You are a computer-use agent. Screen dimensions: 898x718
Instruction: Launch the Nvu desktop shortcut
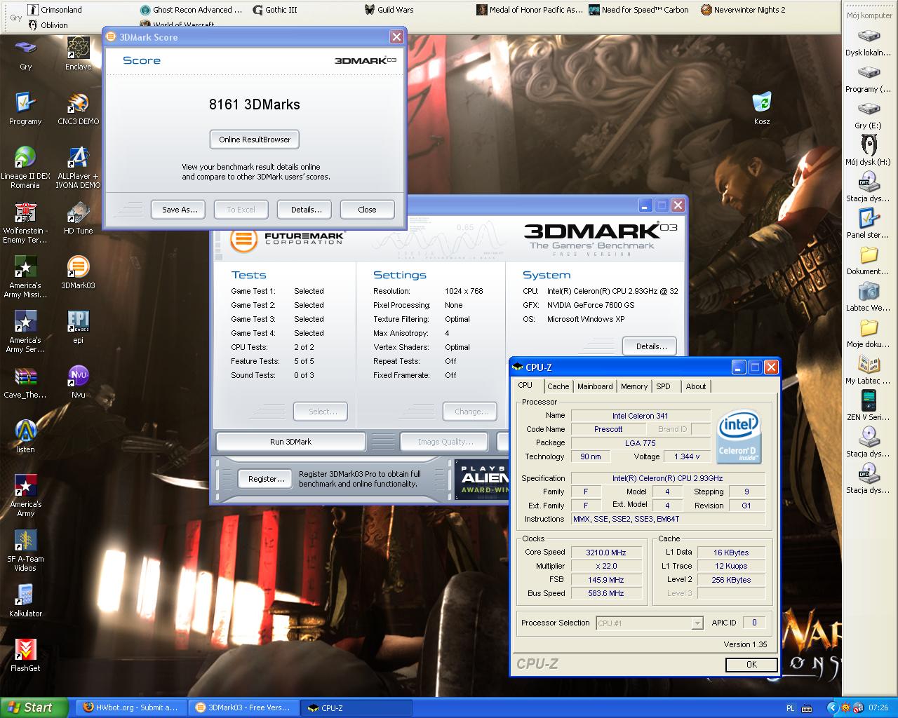79,381
